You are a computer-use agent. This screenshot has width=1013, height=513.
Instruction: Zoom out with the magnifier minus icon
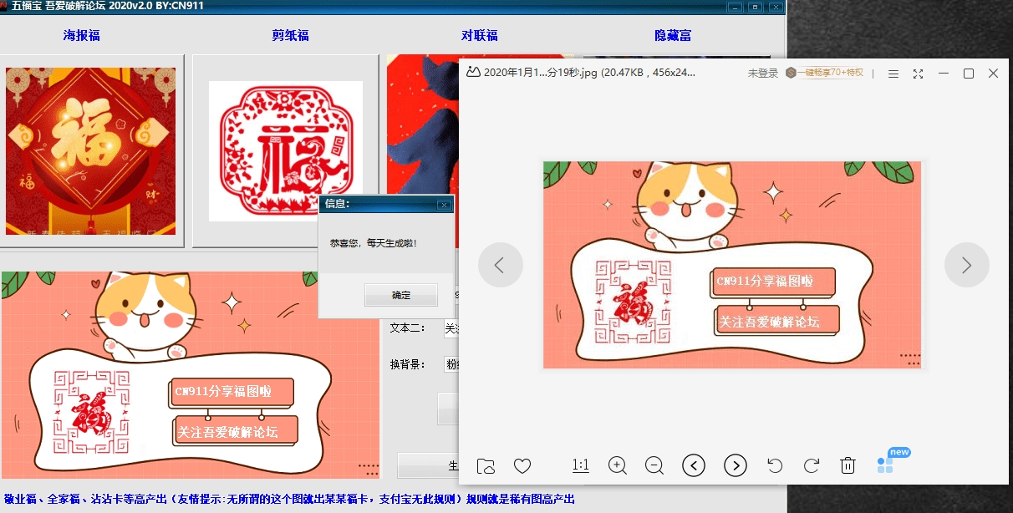(x=654, y=465)
